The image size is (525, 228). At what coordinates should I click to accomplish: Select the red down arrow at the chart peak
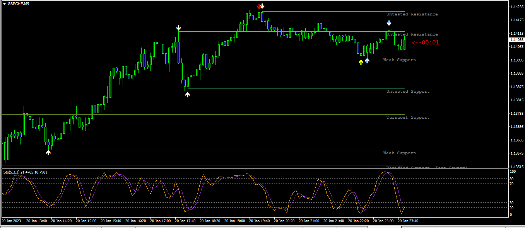coord(259,6)
